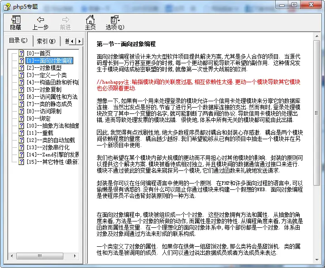Switch to the 目录 (Contents) tab
This screenshot has height=268, width=325.
click(19, 41)
